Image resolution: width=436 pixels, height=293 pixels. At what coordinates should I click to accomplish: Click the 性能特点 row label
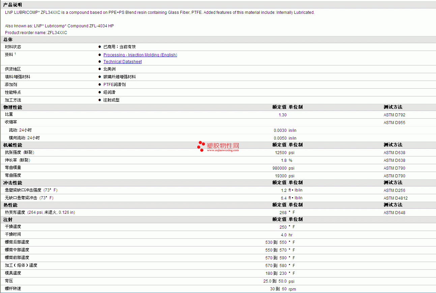click(x=13, y=92)
